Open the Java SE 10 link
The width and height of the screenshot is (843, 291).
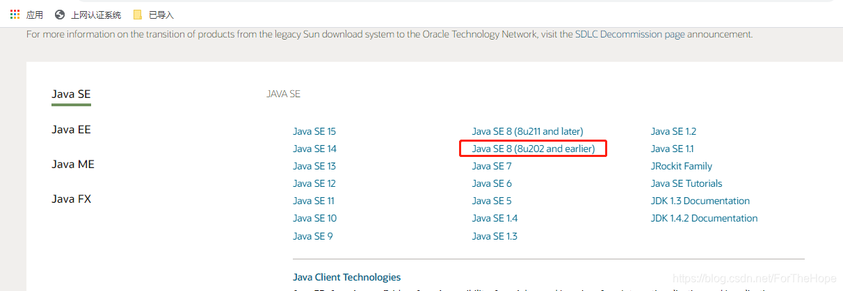314,218
